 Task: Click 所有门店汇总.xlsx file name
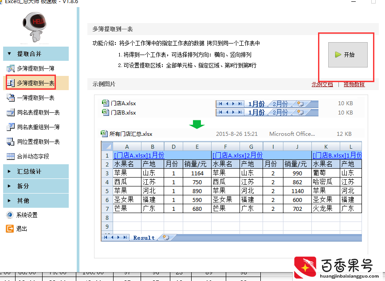click(130, 134)
